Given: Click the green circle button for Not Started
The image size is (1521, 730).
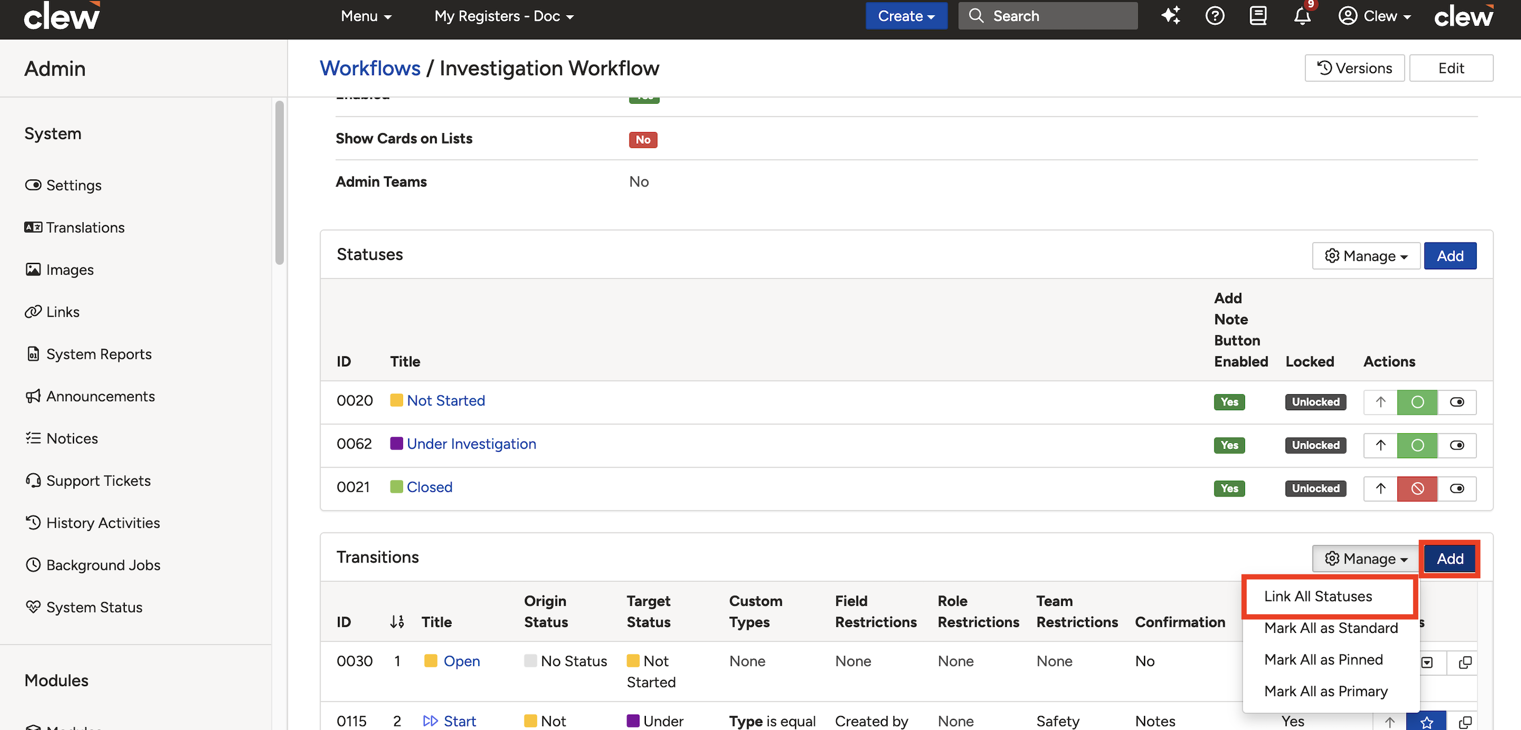Looking at the screenshot, I should [1417, 402].
